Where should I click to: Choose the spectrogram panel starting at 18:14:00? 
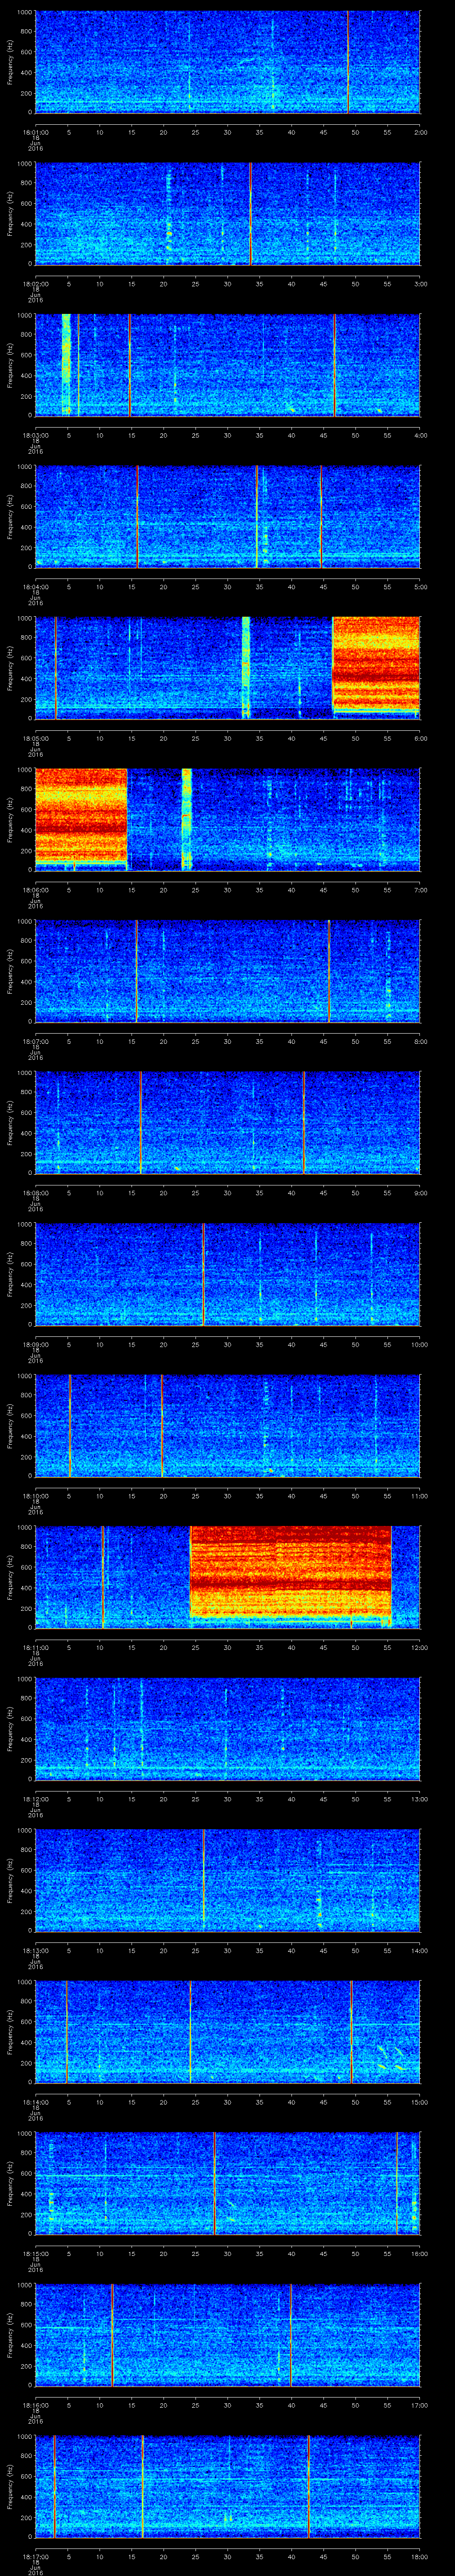227,2032
